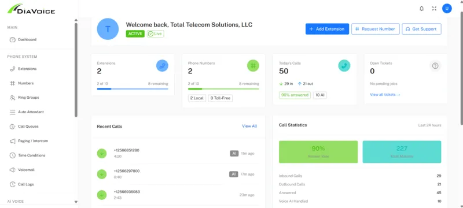Viewport: 463px width, 208px height.
Task: Click the Phone Numbers usage progress bar
Action: coord(223,88)
